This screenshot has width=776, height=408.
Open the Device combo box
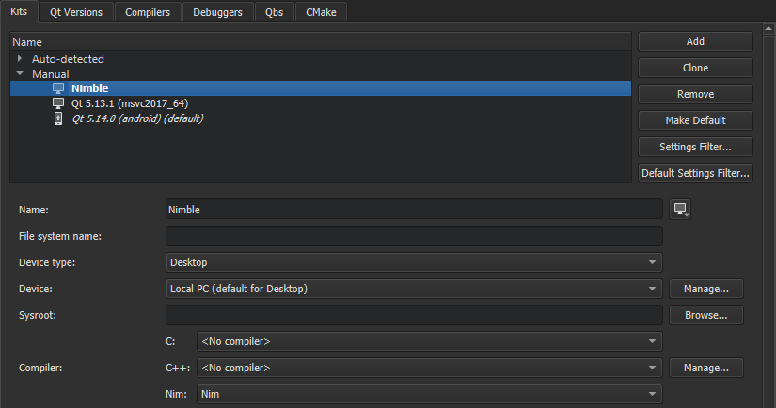point(414,289)
